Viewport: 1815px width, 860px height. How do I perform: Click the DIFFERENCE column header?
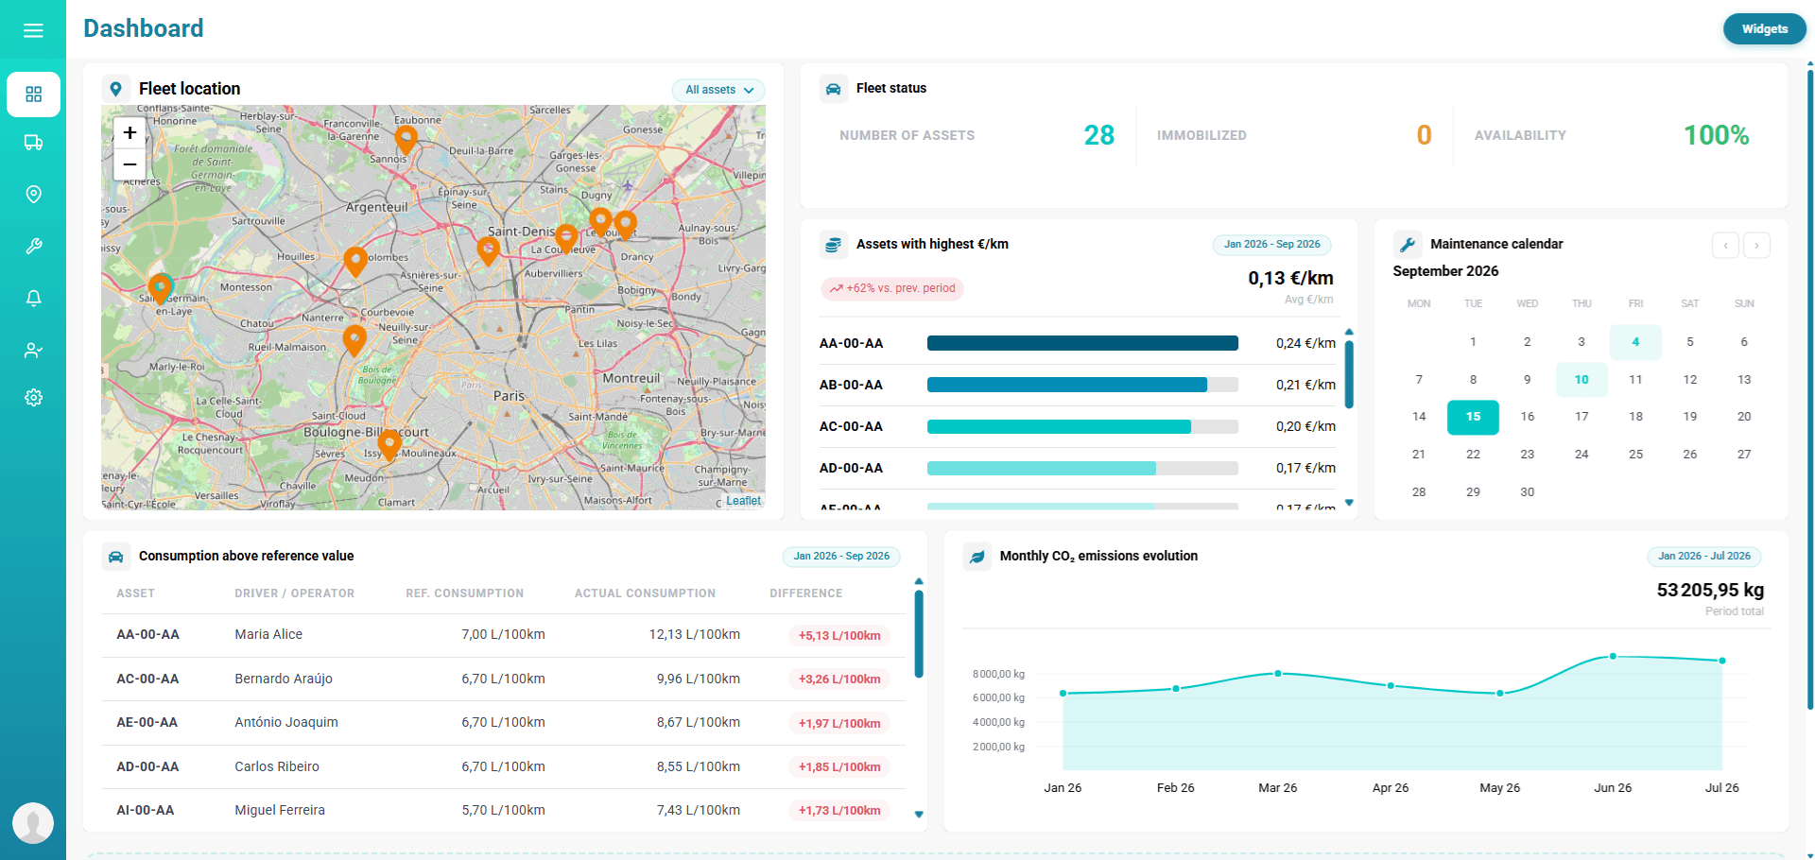click(x=806, y=593)
